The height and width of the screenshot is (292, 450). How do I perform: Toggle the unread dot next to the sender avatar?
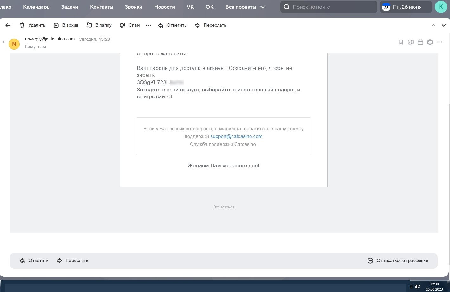click(3, 42)
